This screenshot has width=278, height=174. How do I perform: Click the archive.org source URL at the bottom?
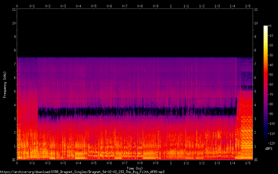click(82, 172)
